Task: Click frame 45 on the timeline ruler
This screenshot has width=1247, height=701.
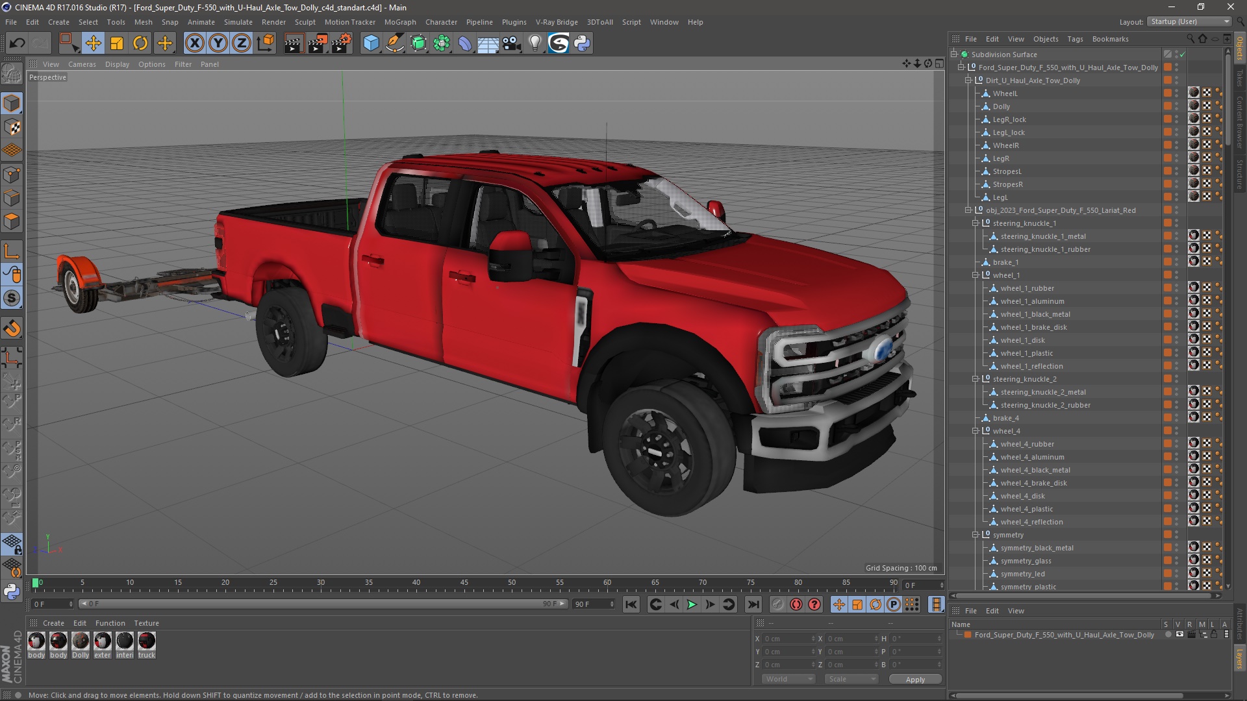Action: coord(464,583)
